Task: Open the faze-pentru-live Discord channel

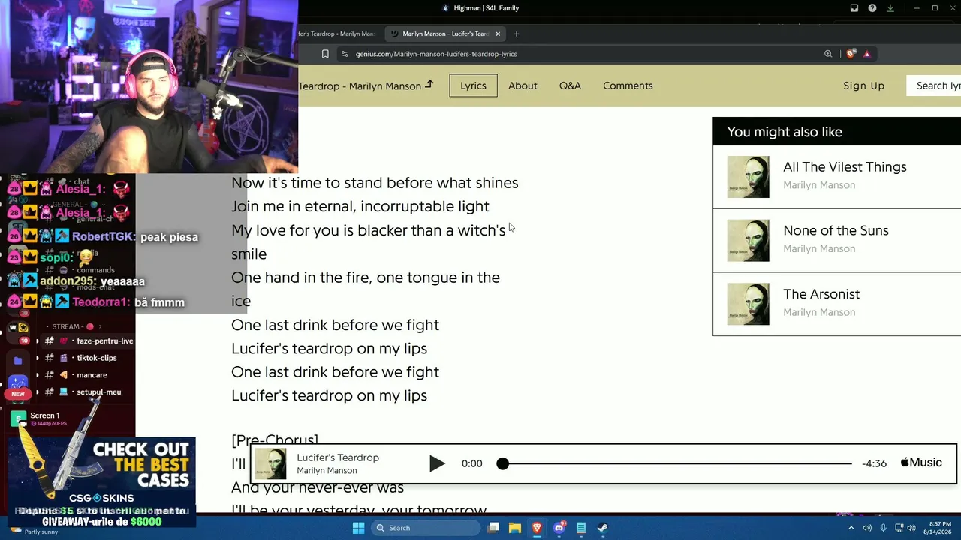Action: tap(89, 340)
